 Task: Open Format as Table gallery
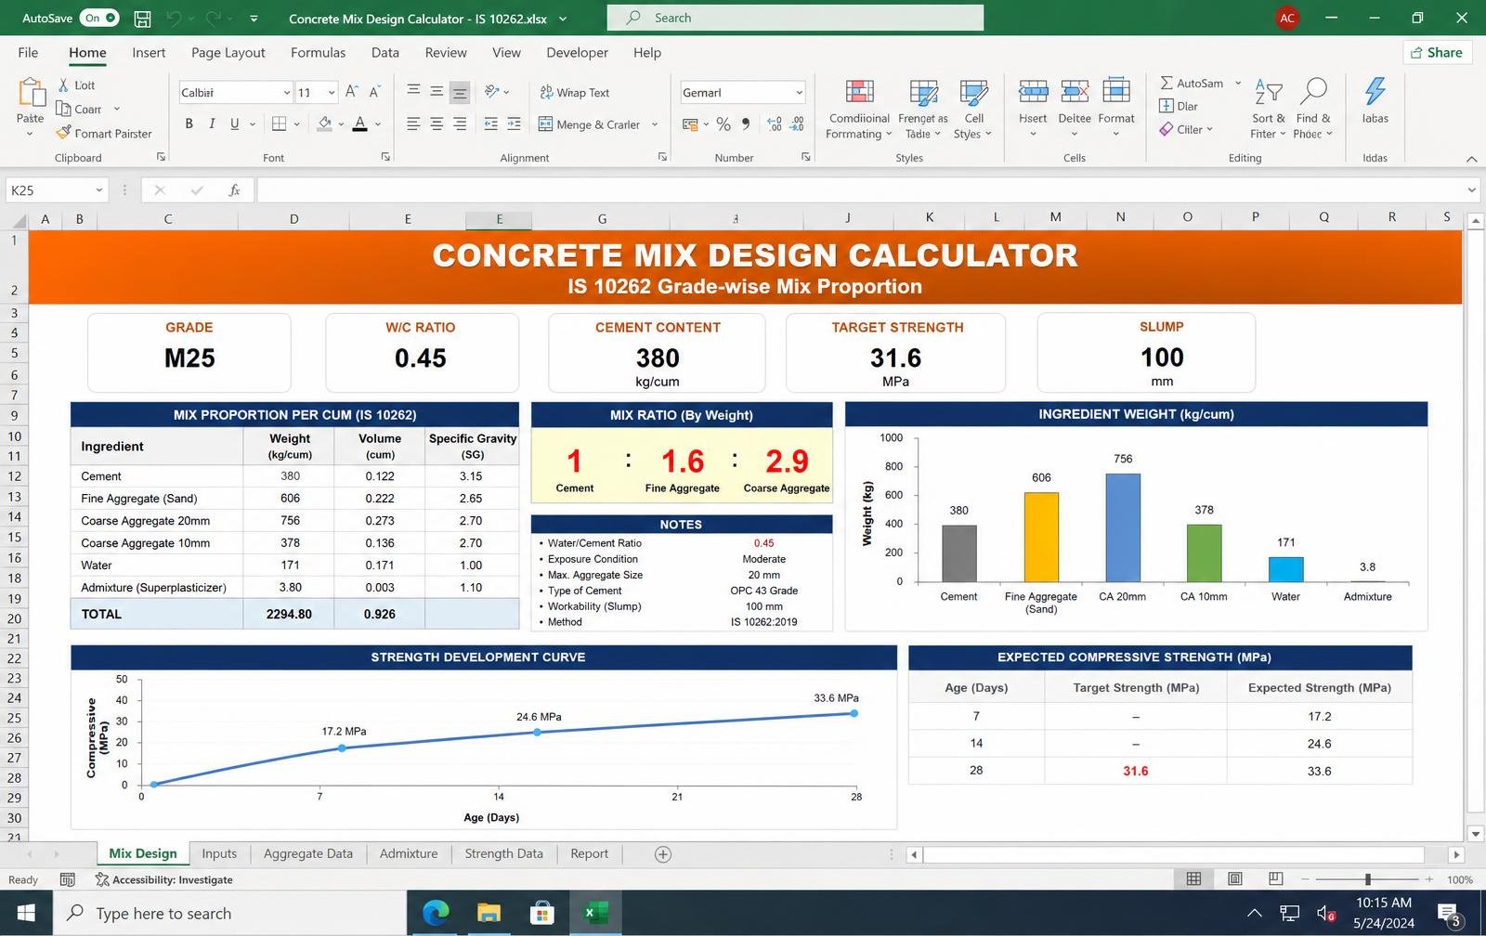click(x=923, y=110)
